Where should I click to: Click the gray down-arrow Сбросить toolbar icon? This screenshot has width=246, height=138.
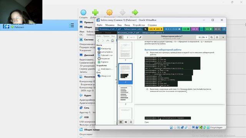point(123,12)
